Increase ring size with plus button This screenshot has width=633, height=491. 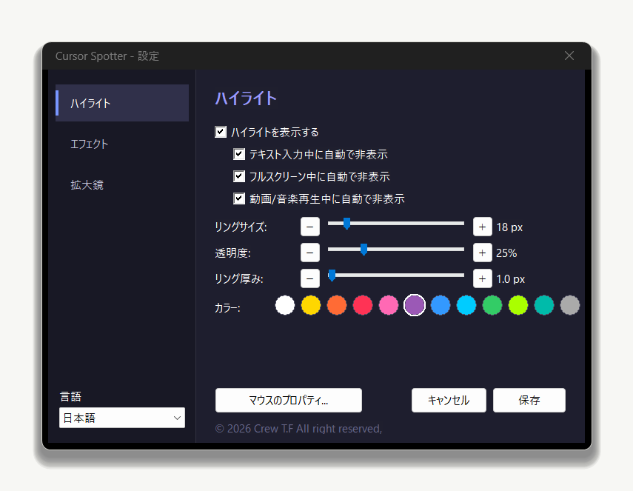click(x=483, y=227)
